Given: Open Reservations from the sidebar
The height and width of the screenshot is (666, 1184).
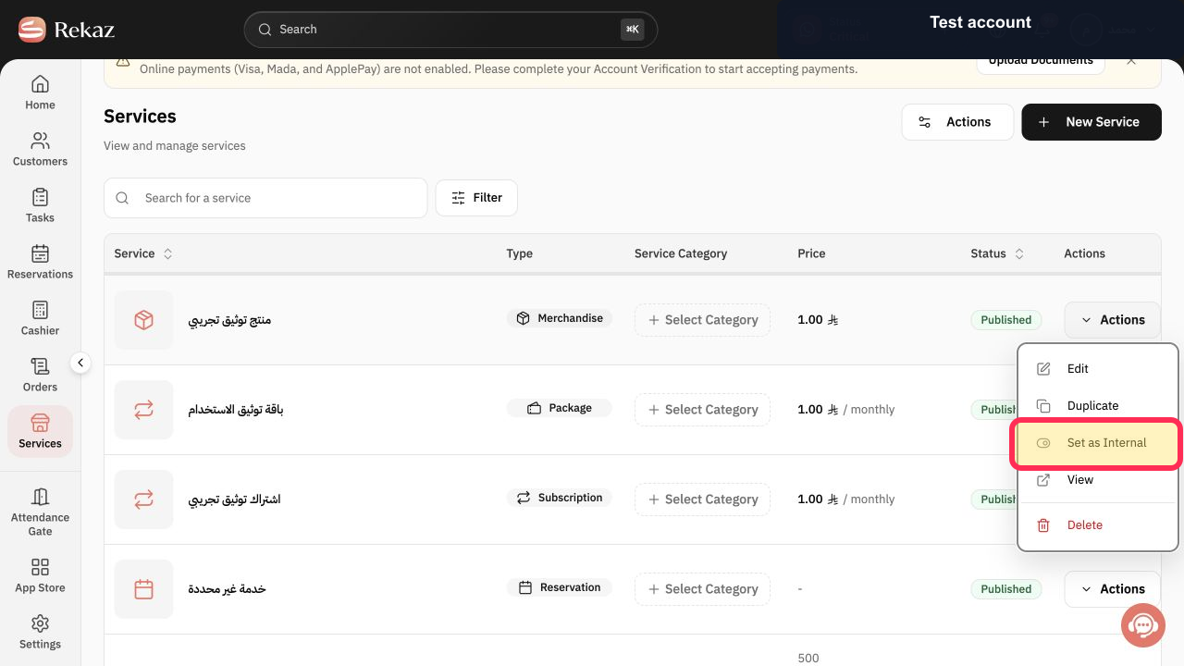Looking at the screenshot, I should (40, 262).
